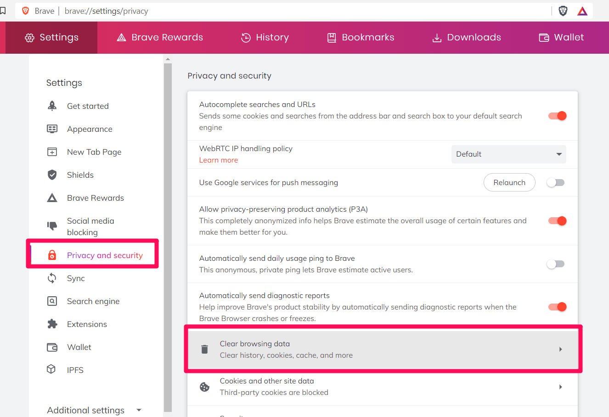This screenshot has height=417, width=609.
Task: Click the sidebar vertical scrollbar
Action: [168, 230]
